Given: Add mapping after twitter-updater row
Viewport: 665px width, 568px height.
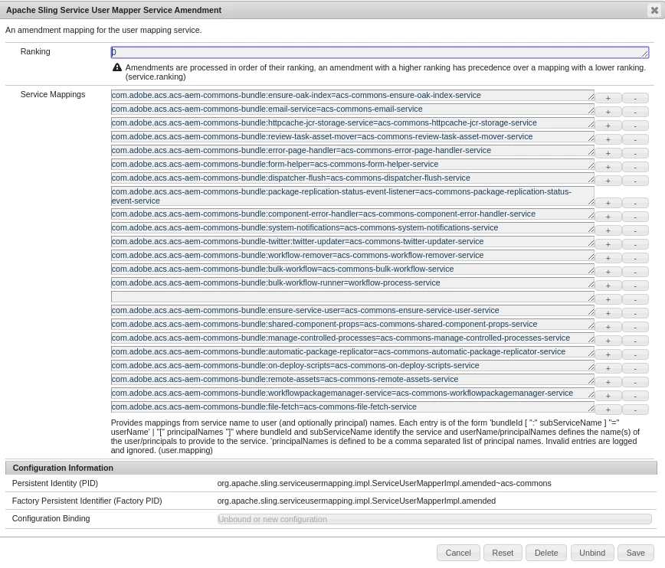Looking at the screenshot, I should 608,245.
